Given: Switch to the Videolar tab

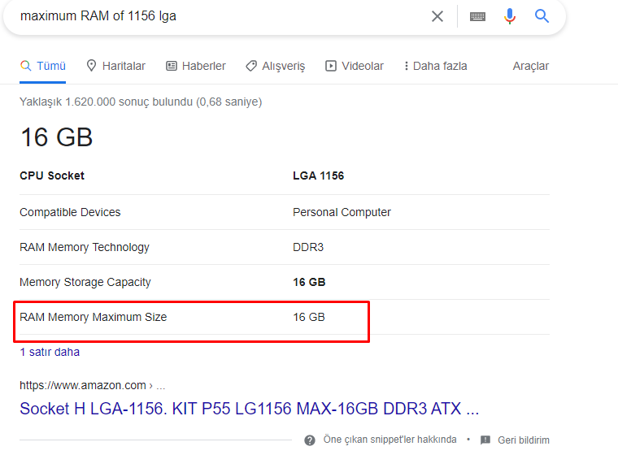Looking at the screenshot, I should point(355,66).
